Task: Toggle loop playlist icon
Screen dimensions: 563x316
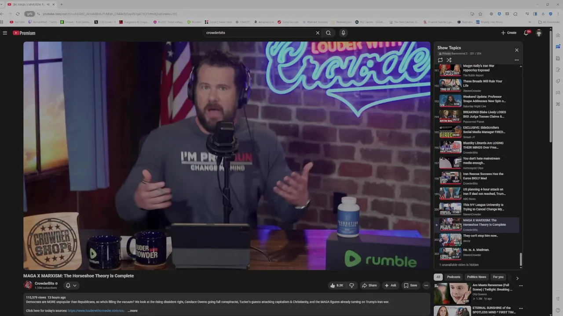Action: pos(440,60)
